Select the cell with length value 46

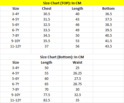(77, 25)
